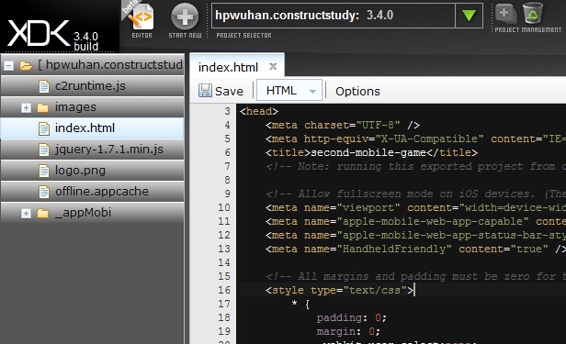Click the padding: 0; code line

click(352, 317)
